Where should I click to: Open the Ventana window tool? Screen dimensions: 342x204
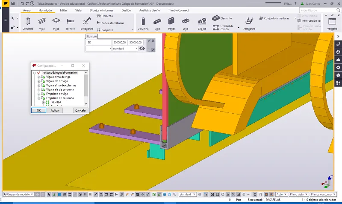332,24
